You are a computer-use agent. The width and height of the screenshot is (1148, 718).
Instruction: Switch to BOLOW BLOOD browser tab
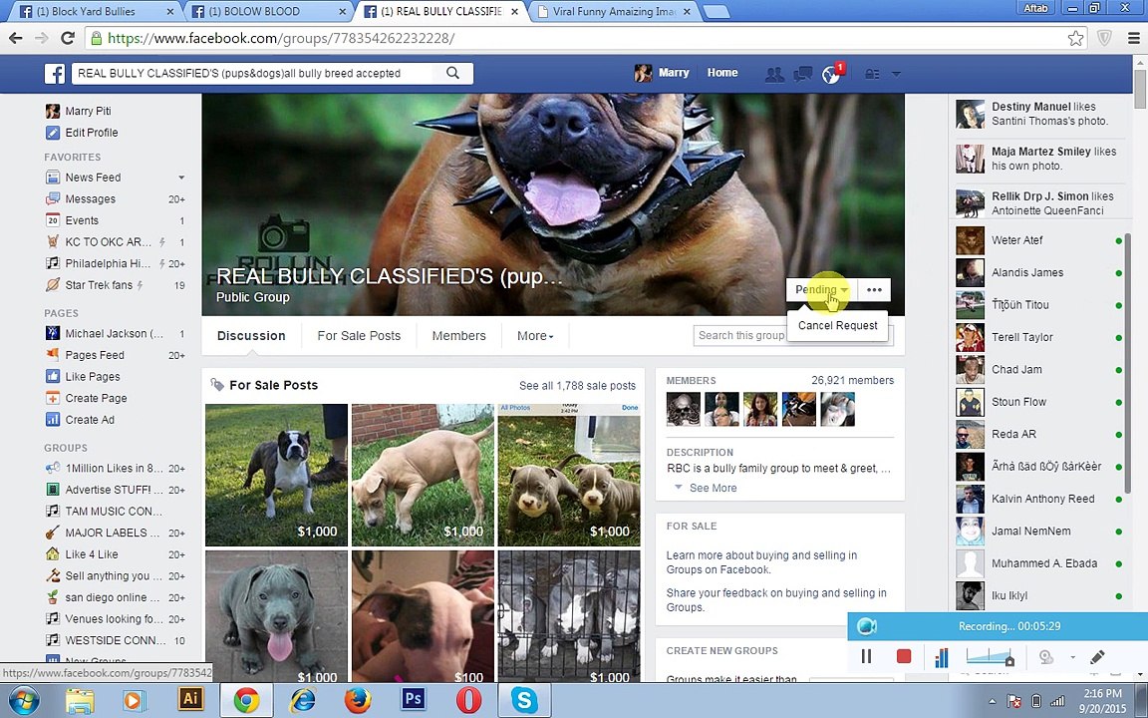[266, 11]
